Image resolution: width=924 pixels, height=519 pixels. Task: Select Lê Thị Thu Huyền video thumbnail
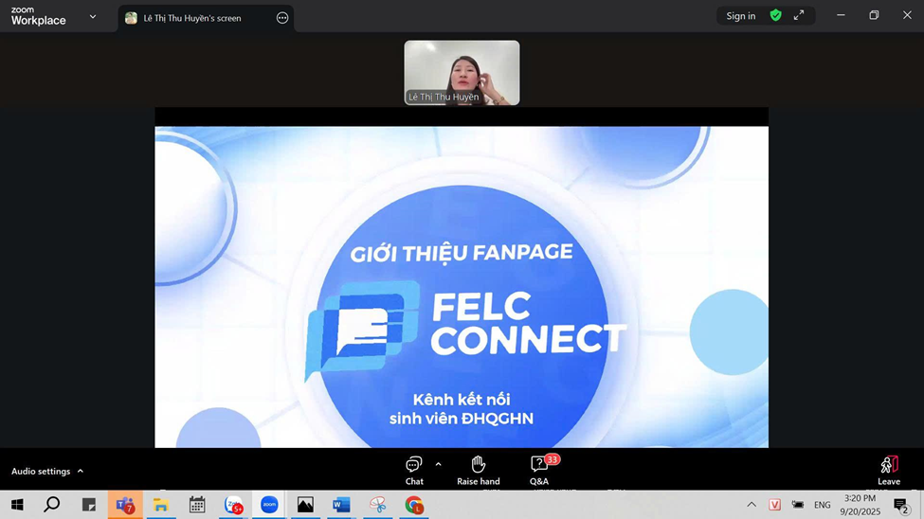coord(462,73)
